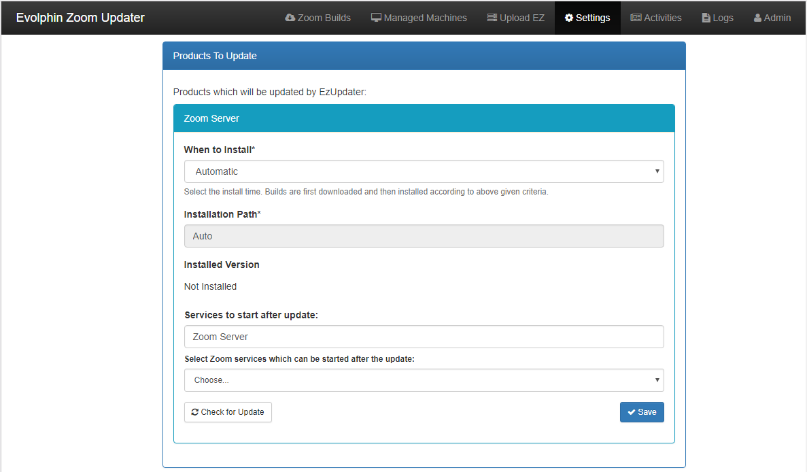Open the When to Install dropdown
The image size is (807, 472).
[x=424, y=171]
